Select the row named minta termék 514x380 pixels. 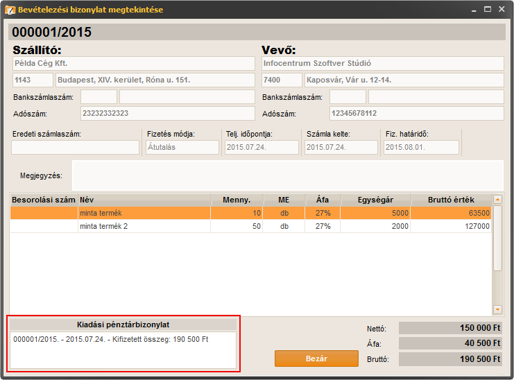pos(251,213)
